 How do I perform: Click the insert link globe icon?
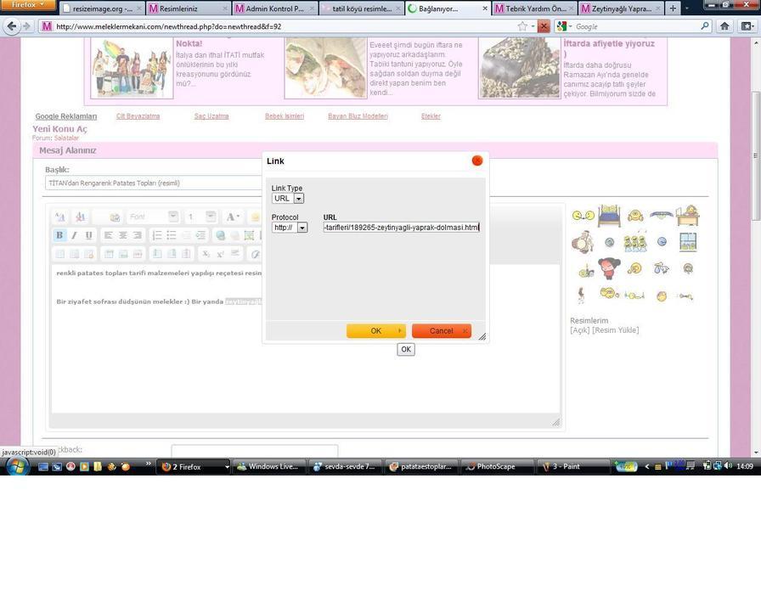(x=221, y=235)
